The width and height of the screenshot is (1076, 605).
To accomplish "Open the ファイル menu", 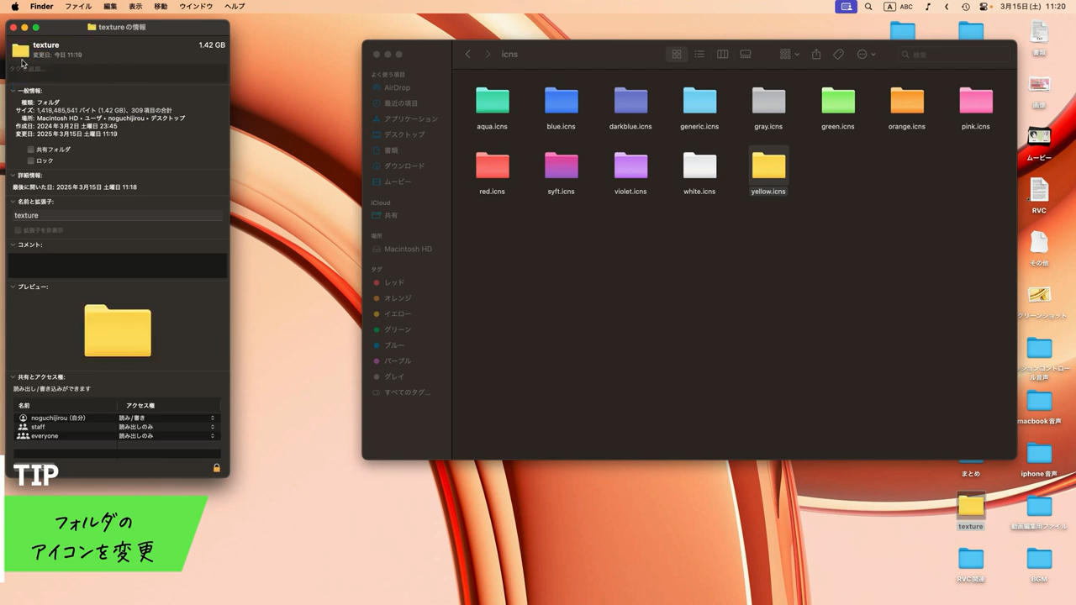I will [78, 7].
